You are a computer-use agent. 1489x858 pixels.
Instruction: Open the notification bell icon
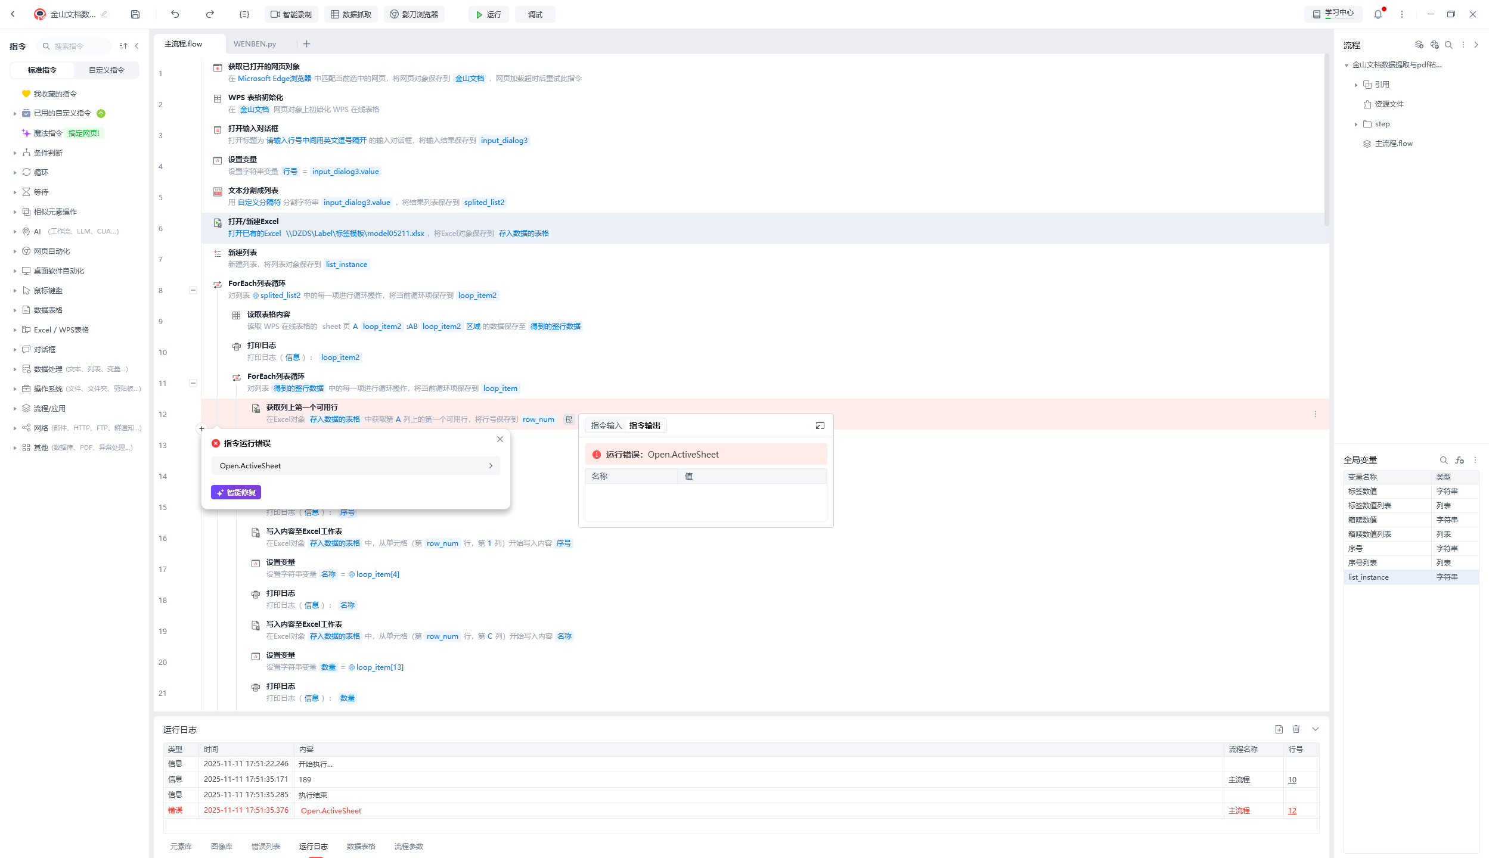(1378, 14)
